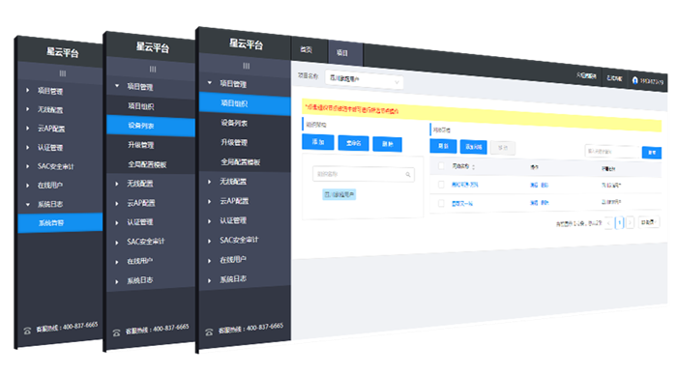The width and height of the screenshot is (677, 375).
Task: Click the sort icon on name column header
Action: [473, 167]
